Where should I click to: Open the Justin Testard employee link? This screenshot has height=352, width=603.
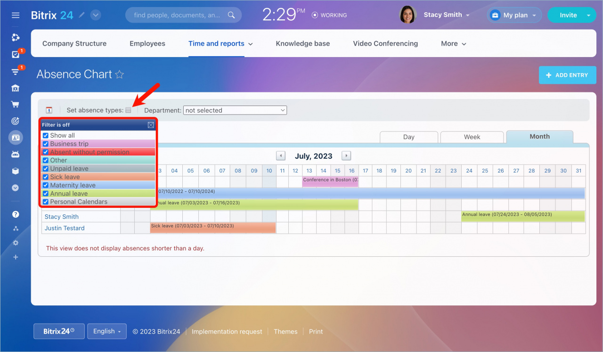[x=65, y=228]
